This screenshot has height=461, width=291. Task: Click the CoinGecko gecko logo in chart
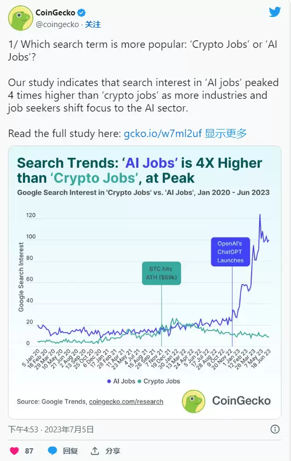[x=193, y=402]
